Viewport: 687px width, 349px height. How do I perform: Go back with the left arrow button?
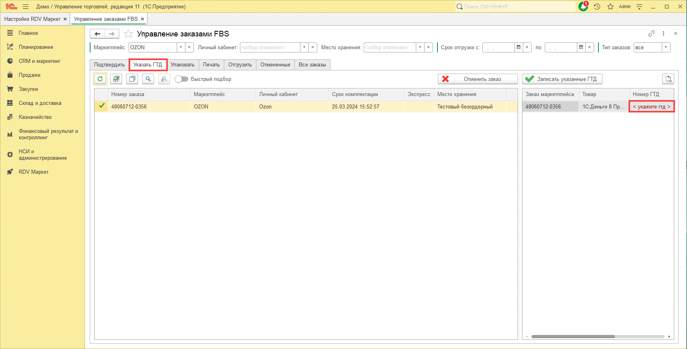[x=97, y=34]
